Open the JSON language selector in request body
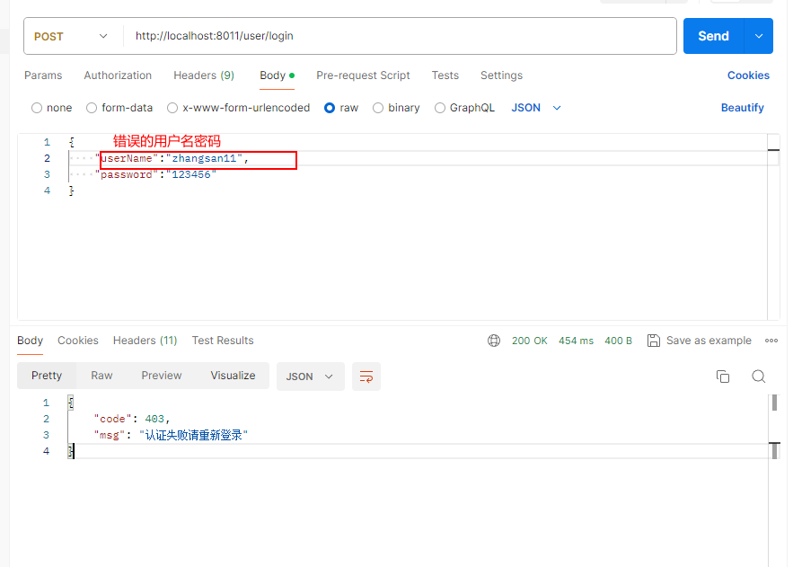The height and width of the screenshot is (567, 793). pyautogui.click(x=535, y=107)
